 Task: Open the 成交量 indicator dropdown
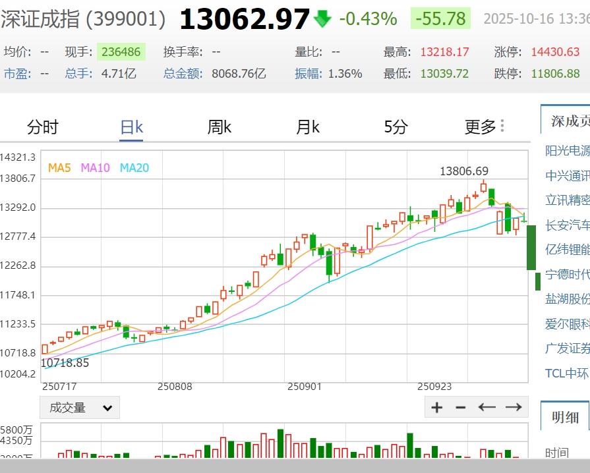pyautogui.click(x=80, y=408)
